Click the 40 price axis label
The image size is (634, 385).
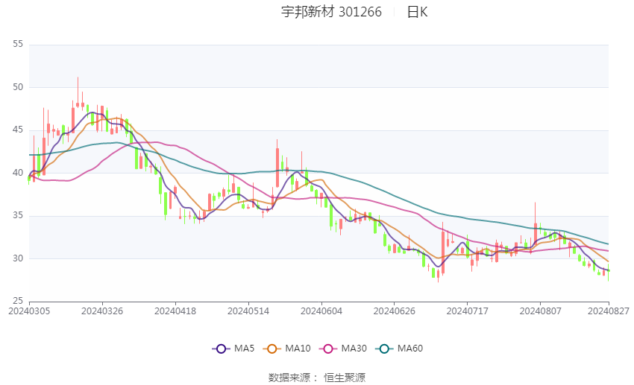18,172
